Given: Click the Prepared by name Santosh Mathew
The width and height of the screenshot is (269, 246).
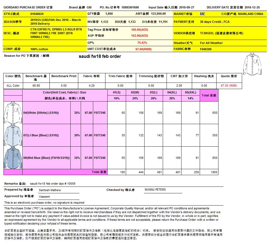Looking at the screenshot, I should pyautogui.click(x=50, y=190).
